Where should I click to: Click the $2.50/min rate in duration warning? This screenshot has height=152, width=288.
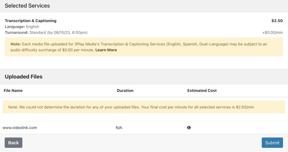point(245,107)
